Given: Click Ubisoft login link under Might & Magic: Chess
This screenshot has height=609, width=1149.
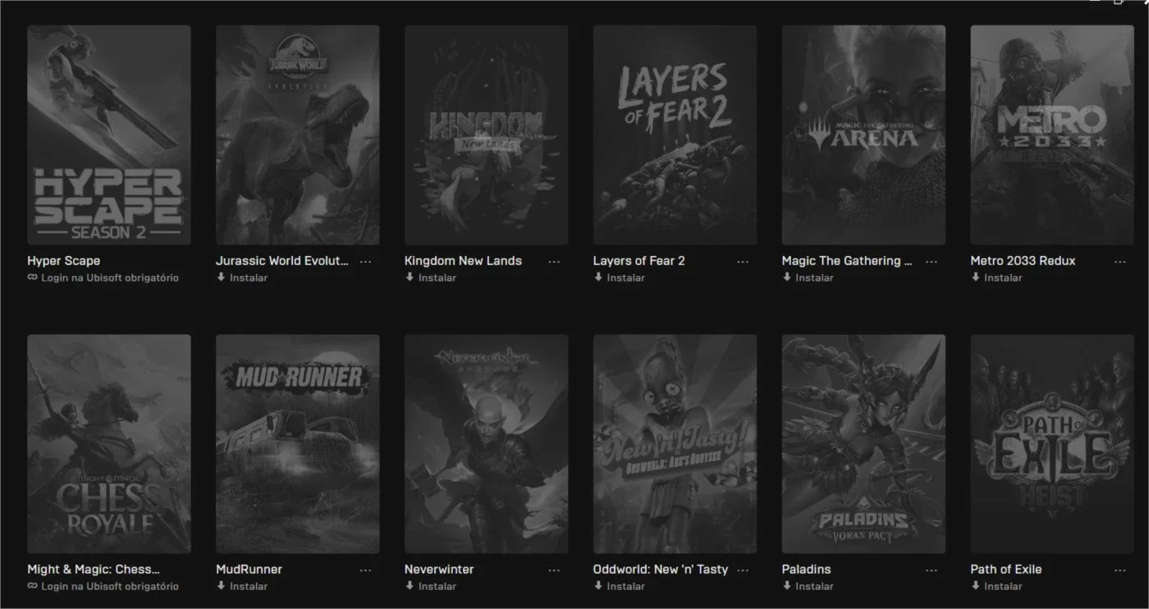Looking at the screenshot, I should click(110, 586).
